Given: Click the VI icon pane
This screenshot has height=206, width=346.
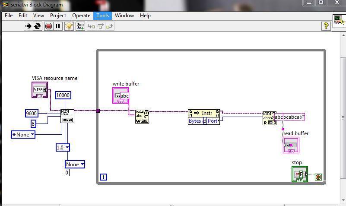Looking at the screenshot, I should pyautogui.click(x=339, y=21).
